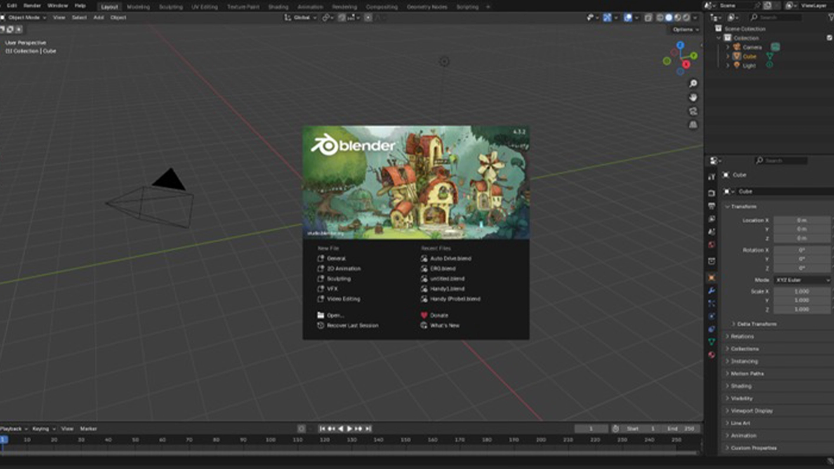Open the Window menu

point(57,6)
